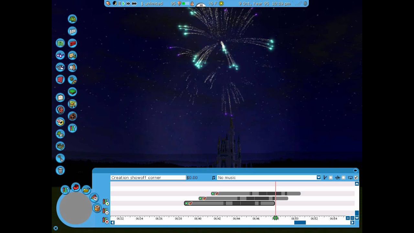Play the fireworks display
Image resolution: width=414 pixels, height=233 pixels.
[106, 203]
